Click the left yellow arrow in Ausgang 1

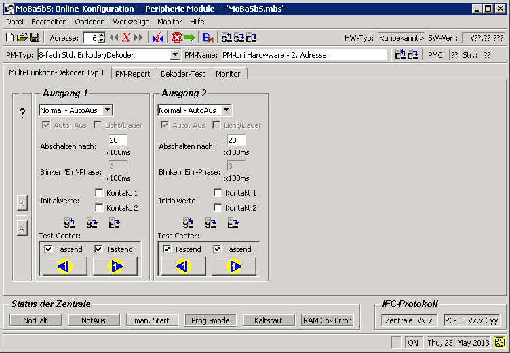[x=64, y=266]
